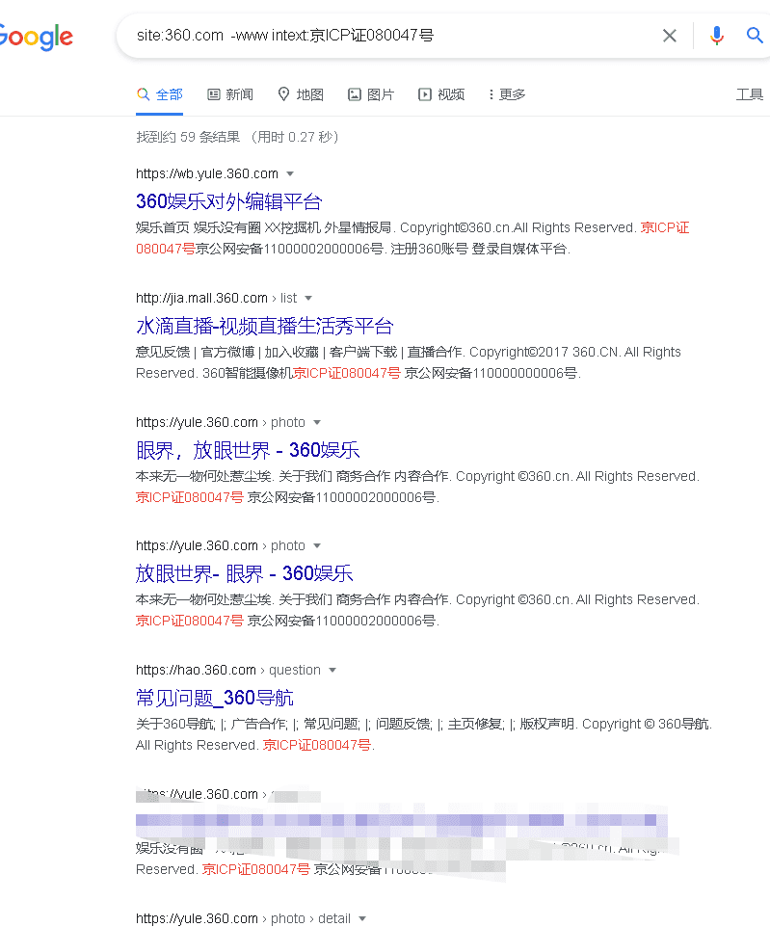Start voice search with microphone icon
The width and height of the screenshot is (770, 927).
(717, 36)
